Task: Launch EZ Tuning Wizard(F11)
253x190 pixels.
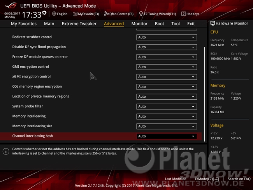Action: click(158, 14)
